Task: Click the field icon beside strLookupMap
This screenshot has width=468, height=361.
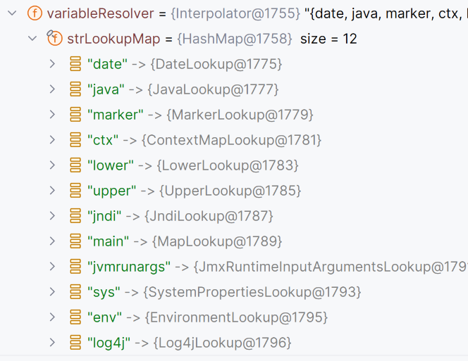Action: click(54, 38)
